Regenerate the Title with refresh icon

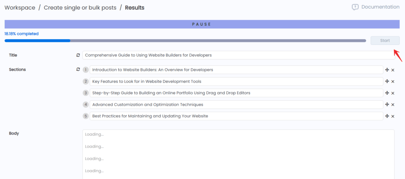tap(78, 55)
